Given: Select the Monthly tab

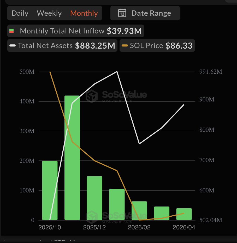Looking at the screenshot, I should tap(84, 13).
